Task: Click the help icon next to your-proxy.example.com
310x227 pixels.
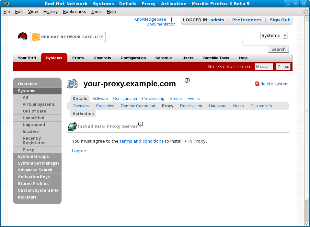Action: click(x=187, y=81)
